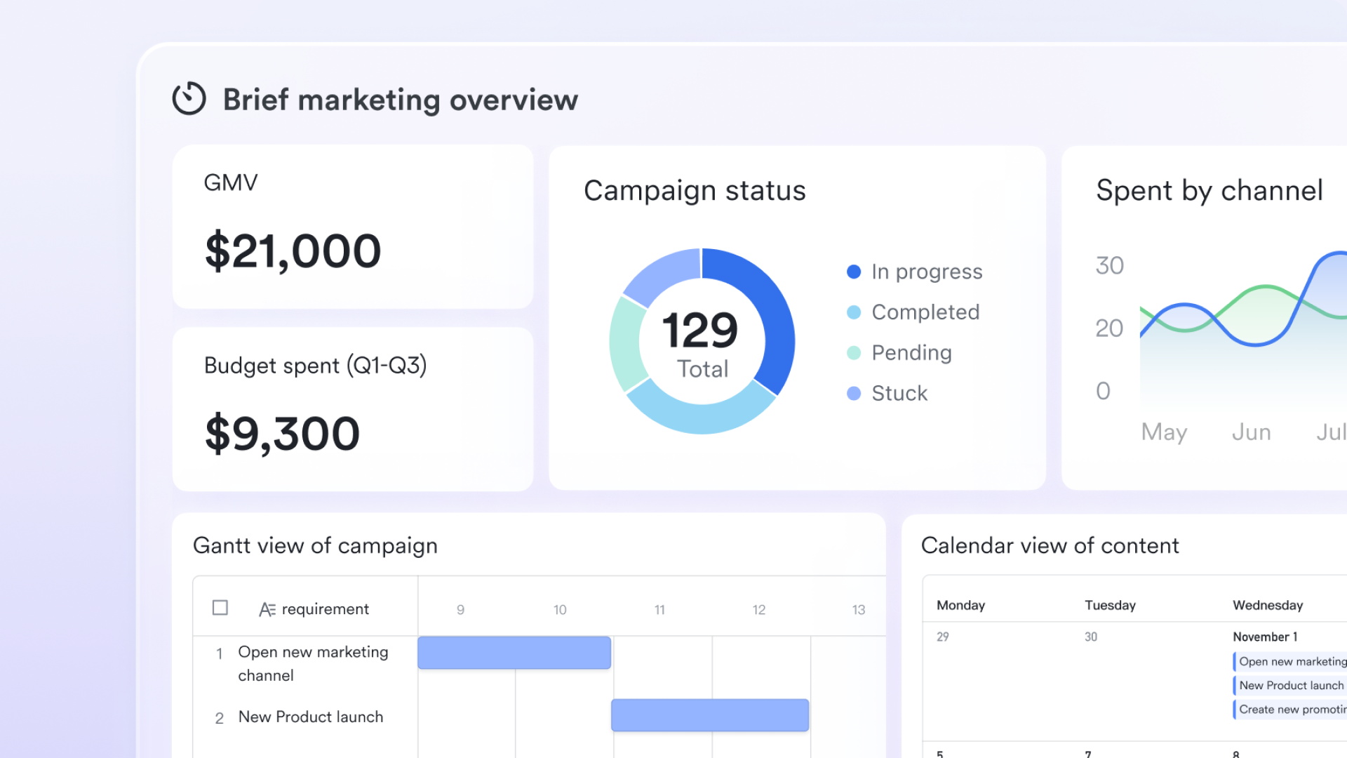
Task: Click the Jun label on the chart axis
Action: point(1251,432)
